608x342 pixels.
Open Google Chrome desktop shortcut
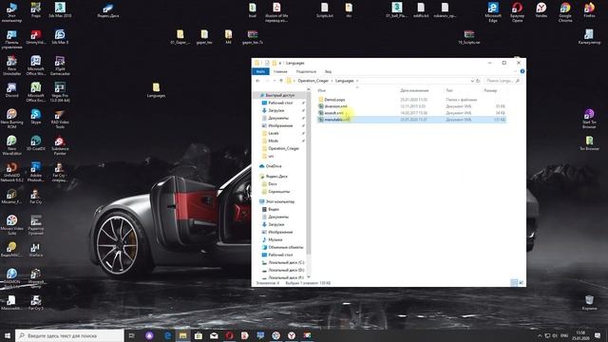565,12
